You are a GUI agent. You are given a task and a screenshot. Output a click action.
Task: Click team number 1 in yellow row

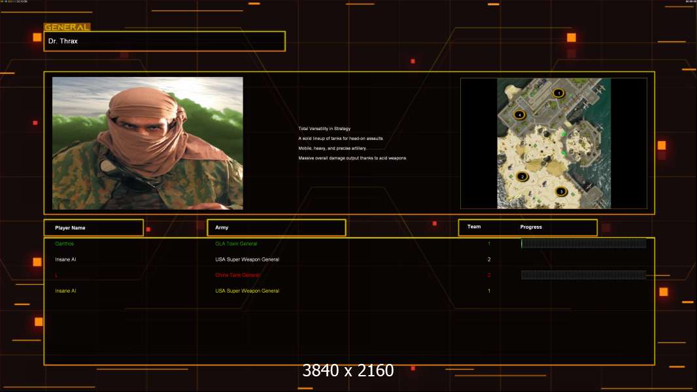point(489,291)
